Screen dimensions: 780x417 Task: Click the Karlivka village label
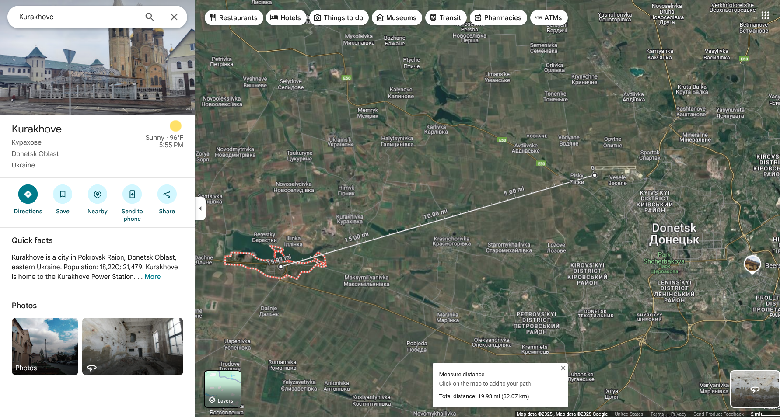click(x=436, y=129)
